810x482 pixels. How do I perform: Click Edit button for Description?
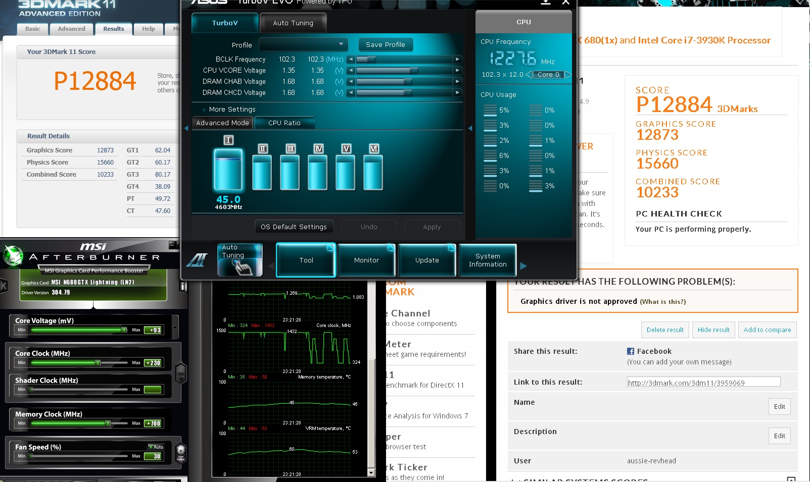pyautogui.click(x=780, y=436)
